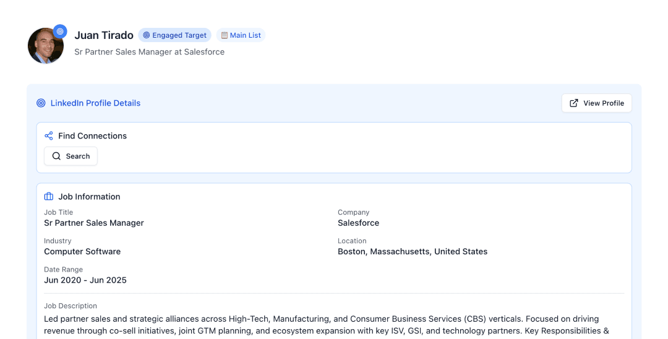Viewport: 668px width, 339px height.
Task: Click the blue target badge on the avatar
Action: click(x=60, y=31)
